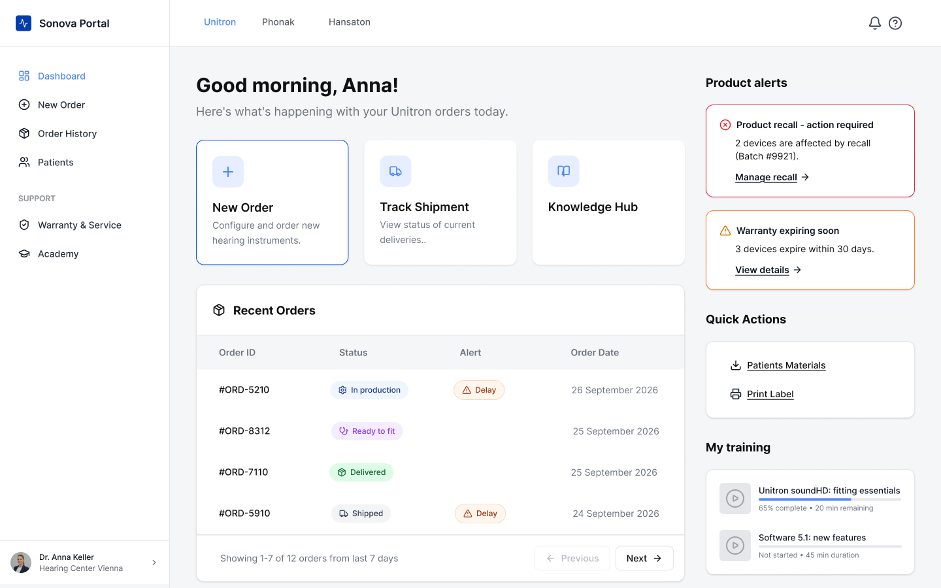Play the Unitron soundHD fitting essentials training

click(735, 498)
